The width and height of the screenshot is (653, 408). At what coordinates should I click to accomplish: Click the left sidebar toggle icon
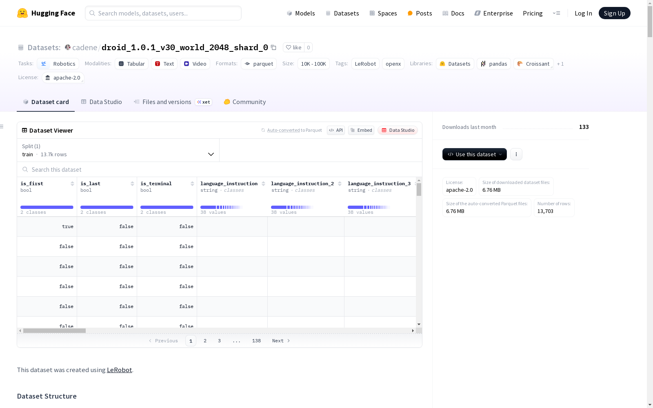(x=2, y=126)
